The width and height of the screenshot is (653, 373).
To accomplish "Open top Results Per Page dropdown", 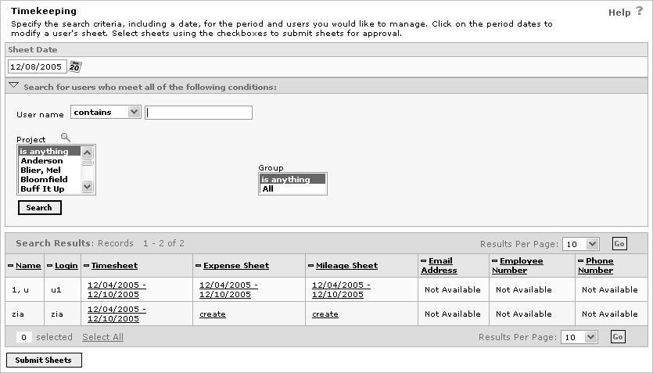I will click(x=580, y=244).
